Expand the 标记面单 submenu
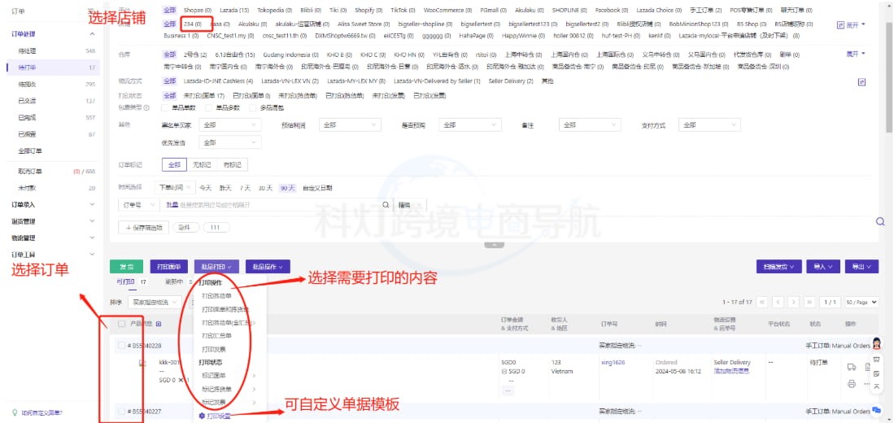This screenshot has width=894, height=423. click(x=229, y=375)
